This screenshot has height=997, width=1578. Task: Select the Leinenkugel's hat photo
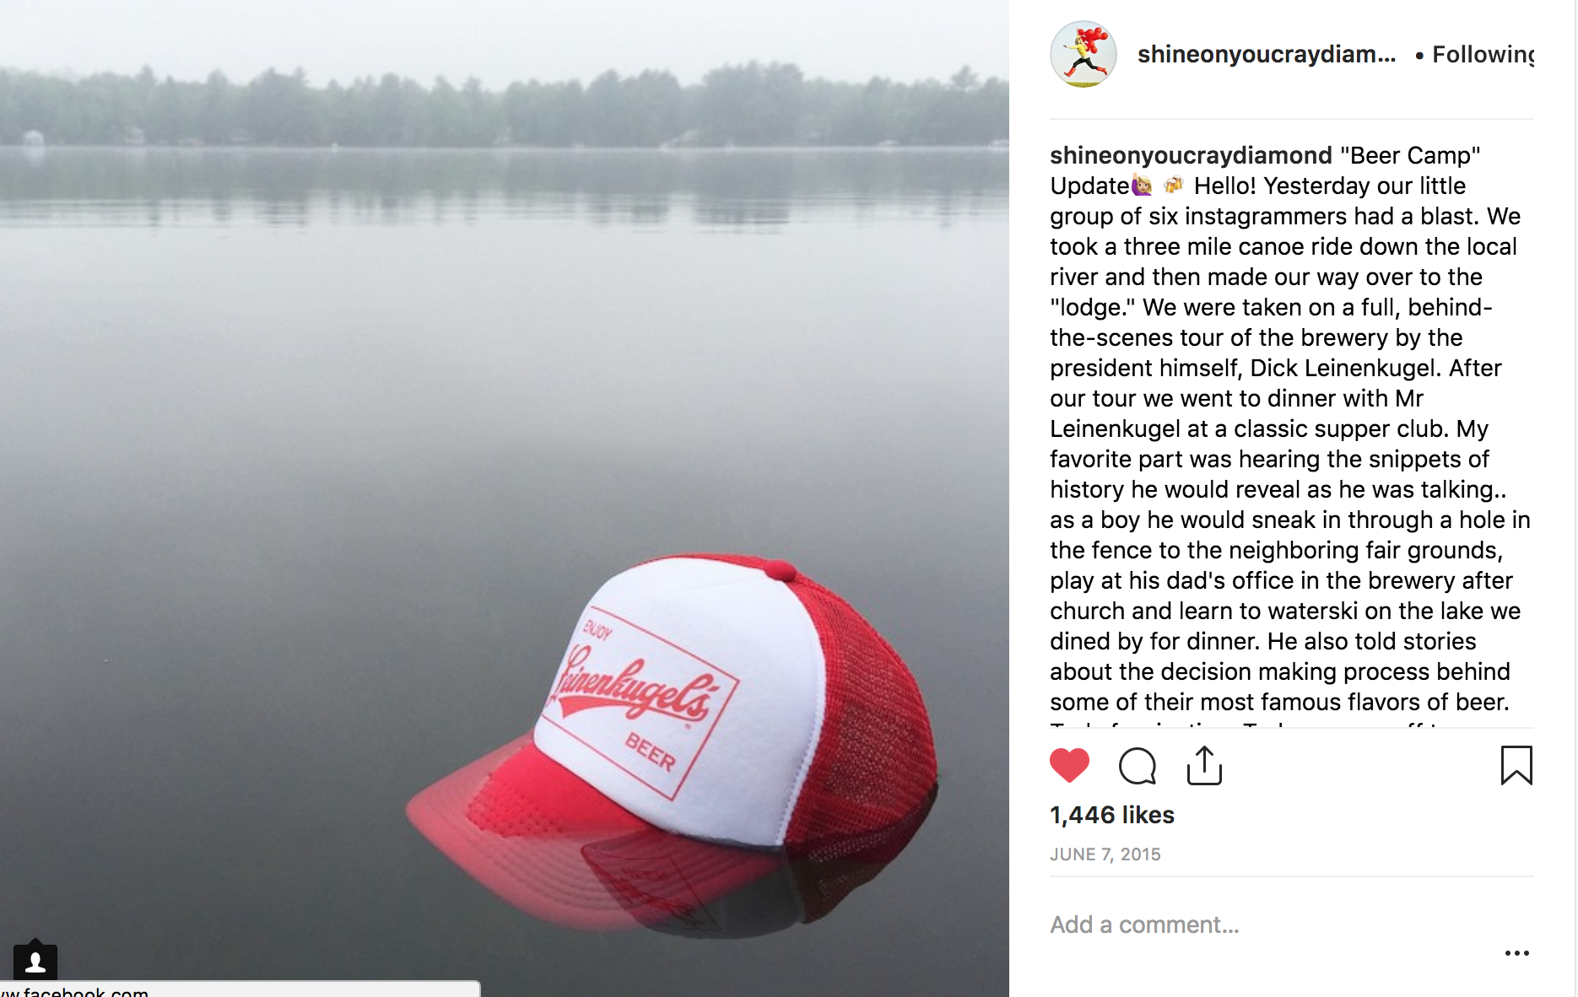pyautogui.click(x=504, y=498)
